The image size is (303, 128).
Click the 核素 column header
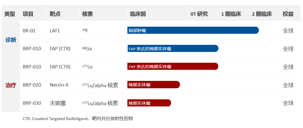tap(88, 14)
